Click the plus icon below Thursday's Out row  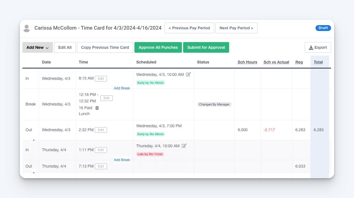pyautogui.click(x=34, y=173)
